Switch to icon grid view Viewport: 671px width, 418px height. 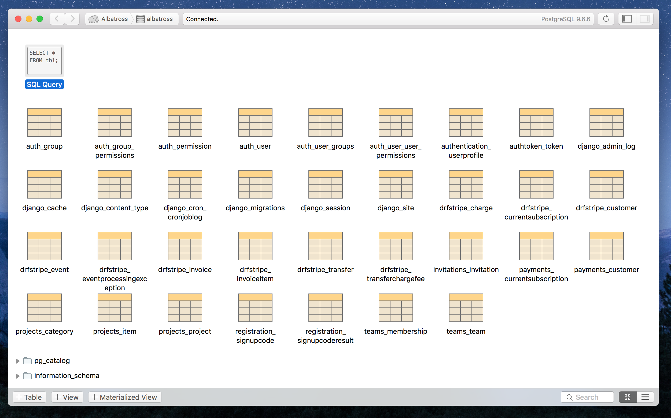click(x=627, y=397)
